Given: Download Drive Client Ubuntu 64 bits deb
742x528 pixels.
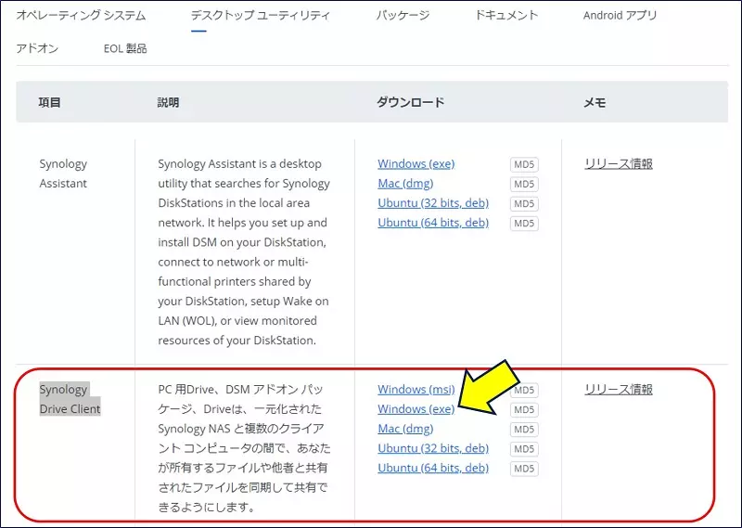Looking at the screenshot, I should pyautogui.click(x=433, y=468).
